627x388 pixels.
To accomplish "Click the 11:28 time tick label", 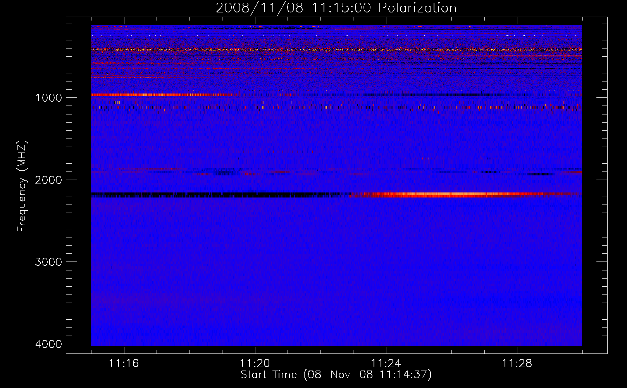I will [517, 363].
